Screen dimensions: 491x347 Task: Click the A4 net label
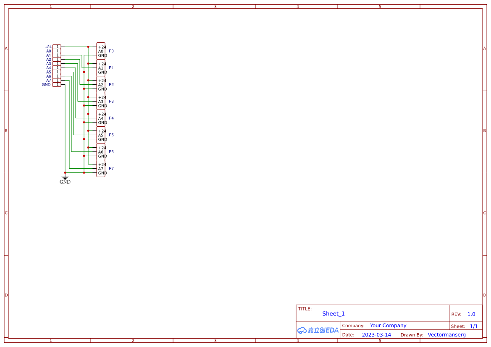tap(48, 68)
